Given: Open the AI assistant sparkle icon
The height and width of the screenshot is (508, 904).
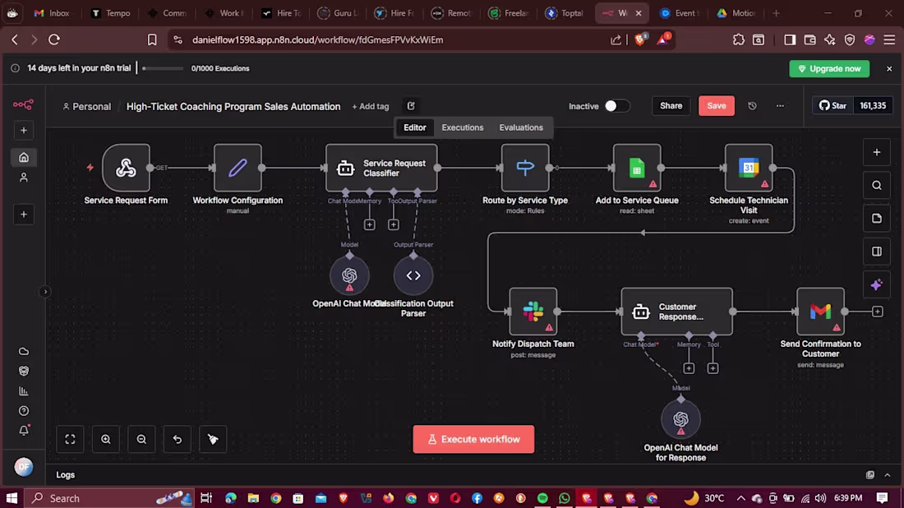Looking at the screenshot, I should (876, 284).
